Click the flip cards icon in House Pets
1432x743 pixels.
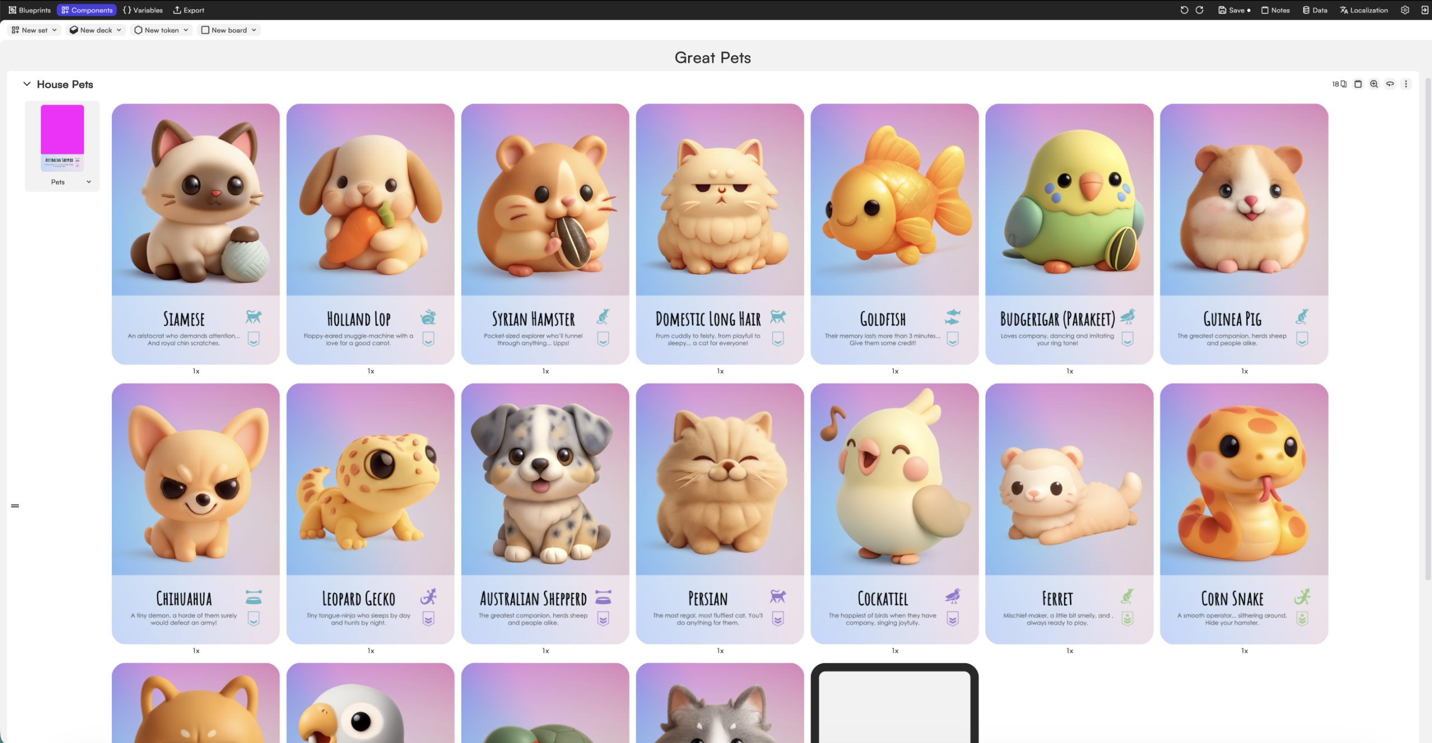[x=1390, y=84]
